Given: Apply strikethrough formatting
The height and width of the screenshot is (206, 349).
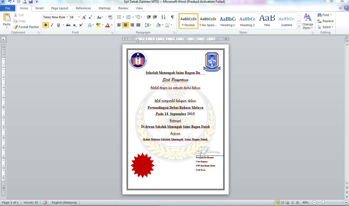Looking at the screenshot, I should pos(68,25).
